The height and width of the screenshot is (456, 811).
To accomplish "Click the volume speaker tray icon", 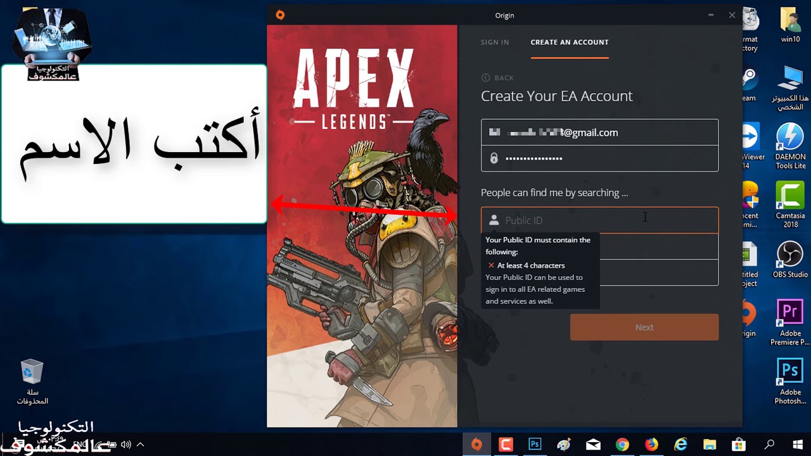I will [125, 445].
